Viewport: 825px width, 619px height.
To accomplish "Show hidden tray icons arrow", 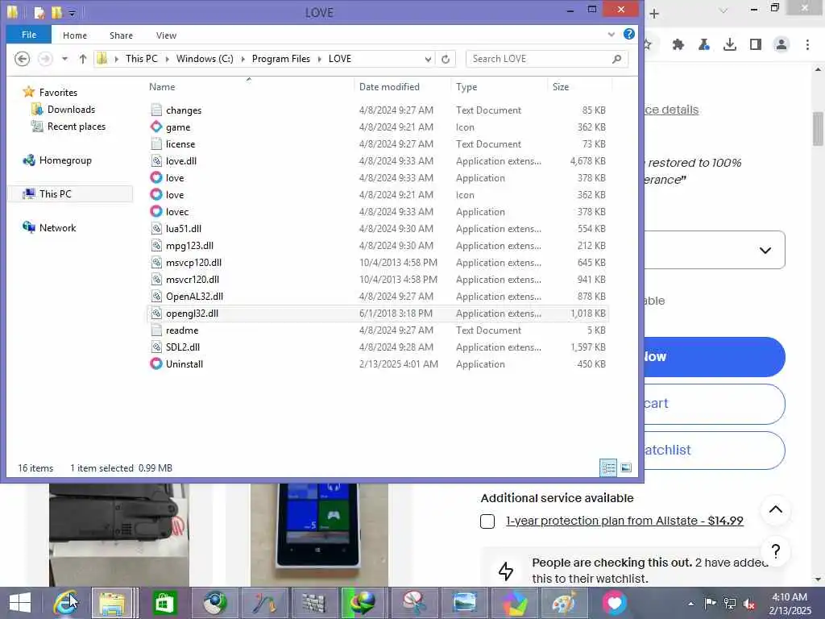I will [x=690, y=604].
